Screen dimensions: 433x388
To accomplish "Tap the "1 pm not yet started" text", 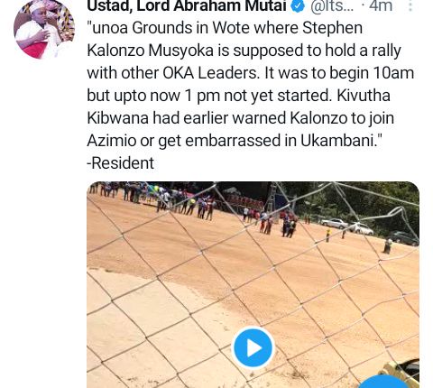I will (x=260, y=96).
